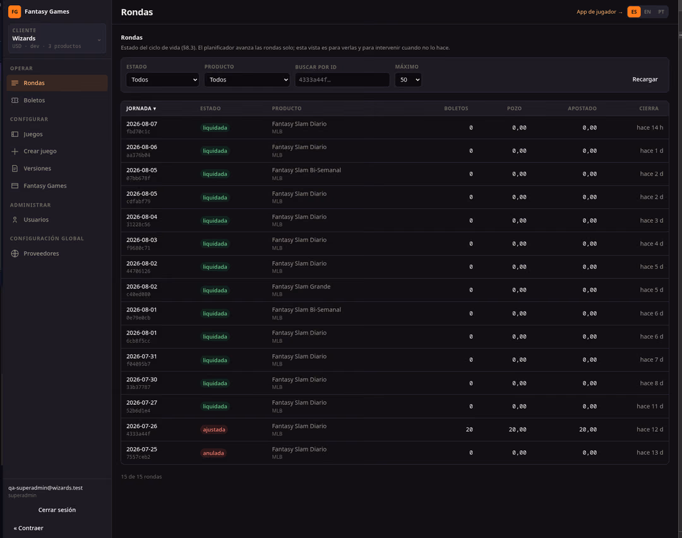This screenshot has width=682, height=538.
Task: Click the plus icon for Crear juego
Action: tap(15, 152)
